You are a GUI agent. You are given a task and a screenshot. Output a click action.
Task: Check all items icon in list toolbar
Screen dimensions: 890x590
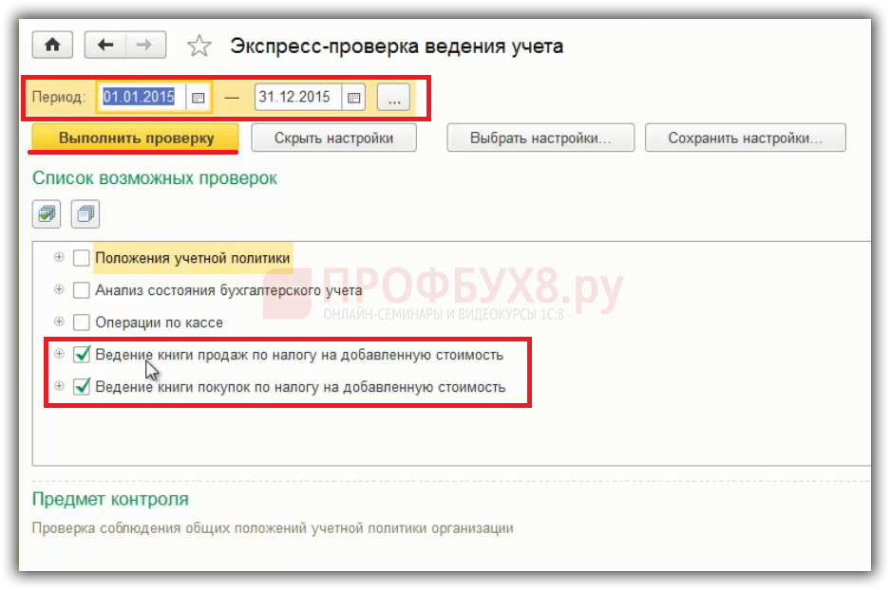[47, 214]
